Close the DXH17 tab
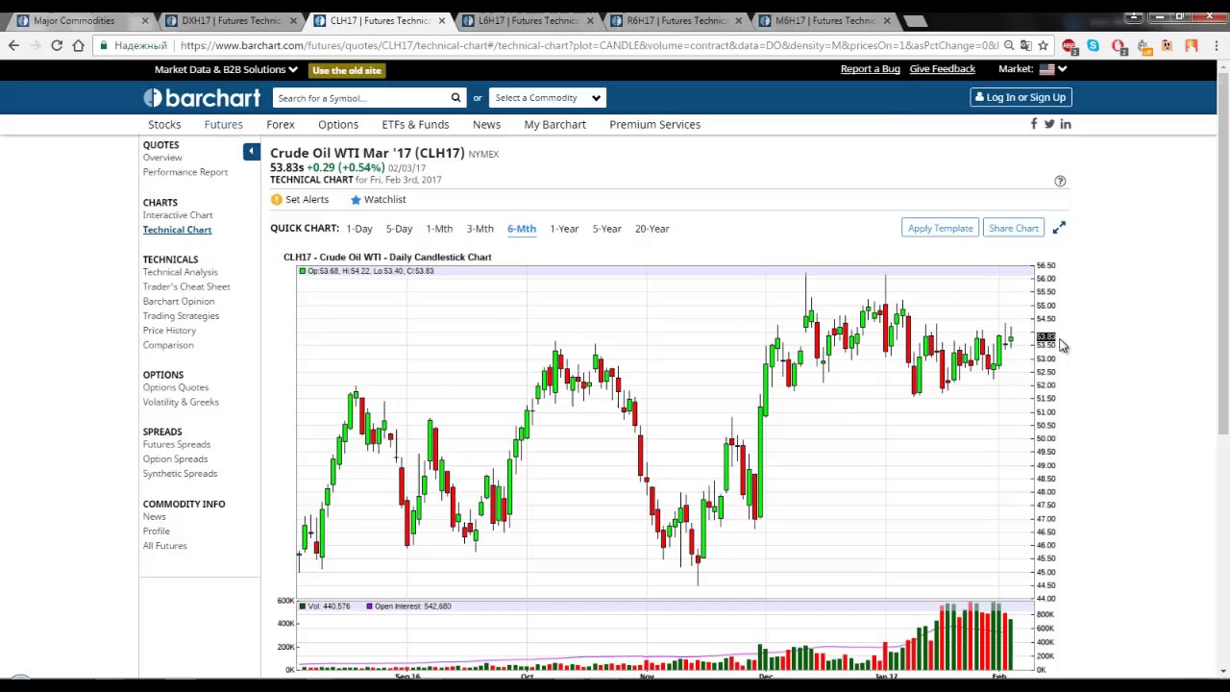 click(x=293, y=20)
